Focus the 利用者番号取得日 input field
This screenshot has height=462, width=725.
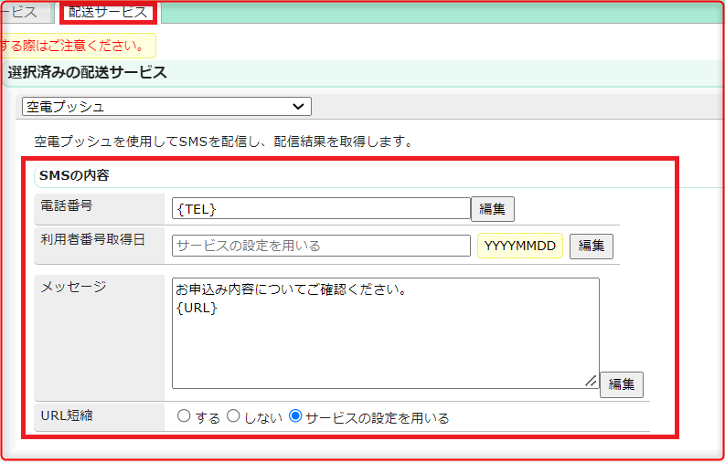pyautogui.click(x=321, y=246)
